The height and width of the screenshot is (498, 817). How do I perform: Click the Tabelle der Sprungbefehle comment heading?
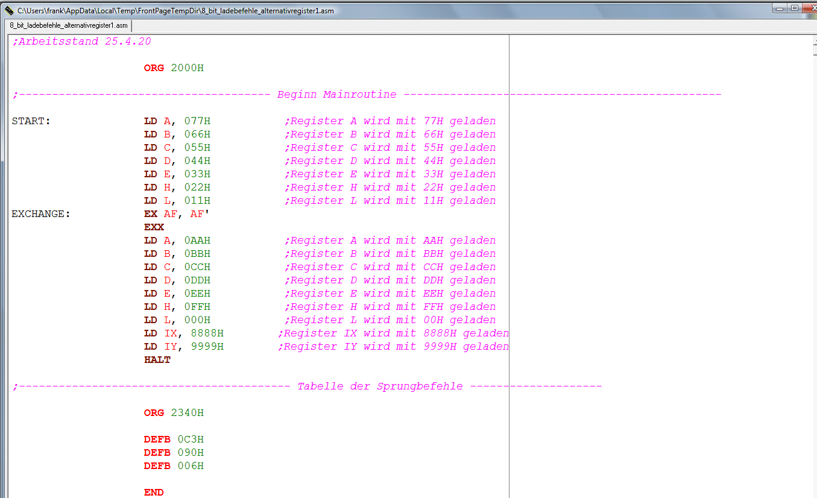[x=380, y=386]
